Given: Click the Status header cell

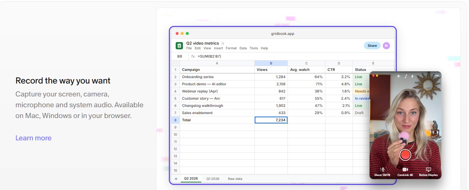Looking at the screenshot, I should click(x=373, y=70).
